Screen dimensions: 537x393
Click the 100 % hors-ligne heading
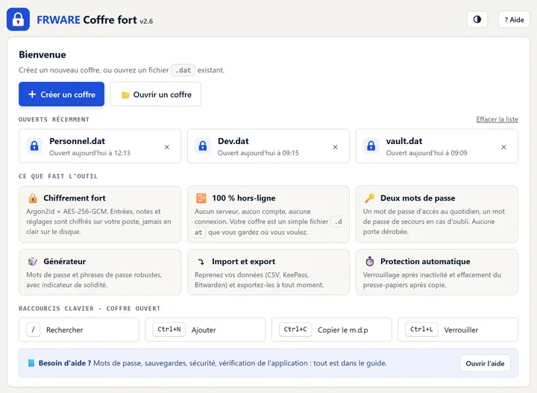243,198
